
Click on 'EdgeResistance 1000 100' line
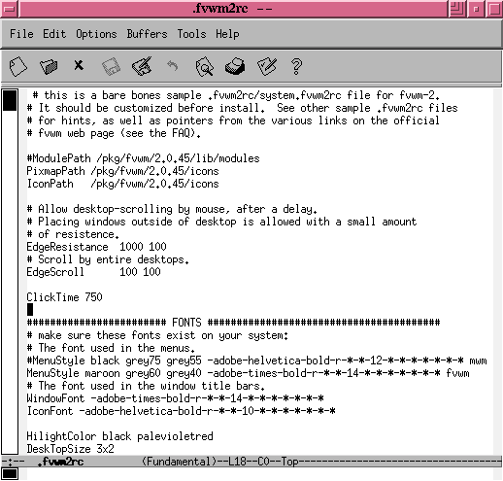tap(96, 247)
